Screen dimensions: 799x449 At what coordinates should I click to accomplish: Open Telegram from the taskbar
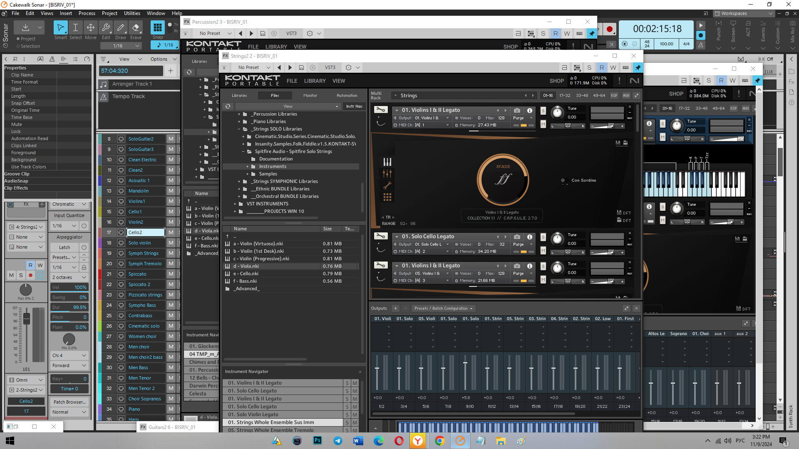click(x=338, y=441)
